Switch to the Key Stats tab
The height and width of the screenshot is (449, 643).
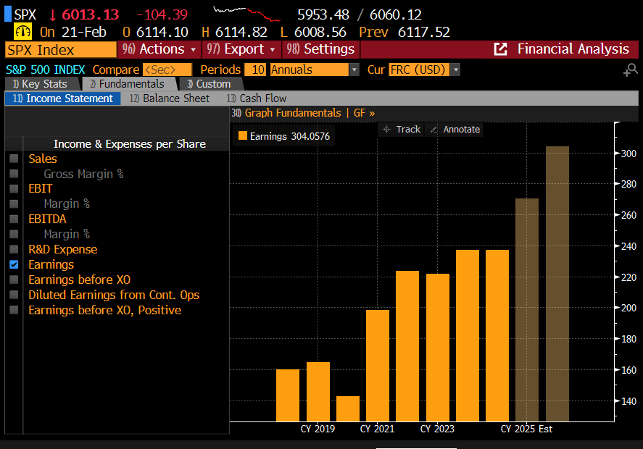(x=41, y=84)
